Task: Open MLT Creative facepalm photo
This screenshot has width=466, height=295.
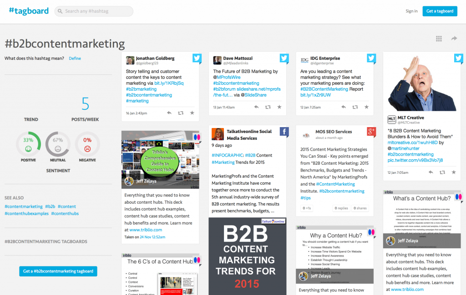Action: pos(422,83)
